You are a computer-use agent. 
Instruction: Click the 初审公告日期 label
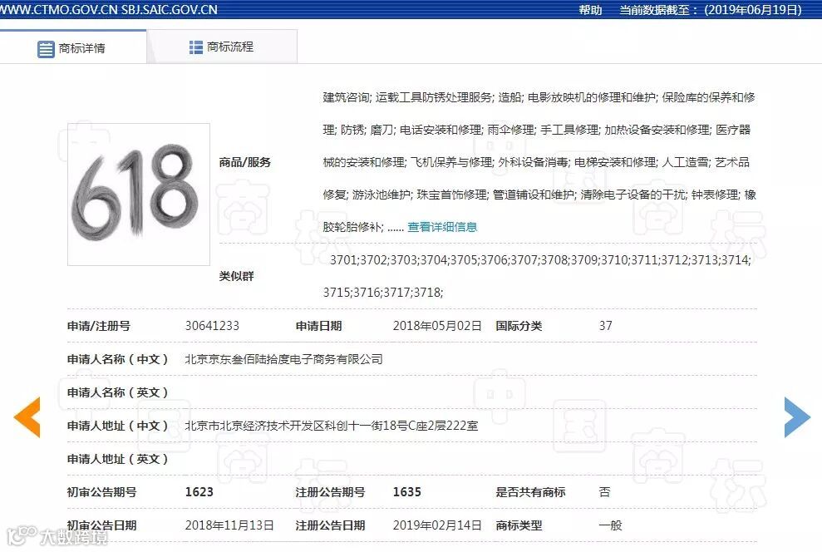click(101, 525)
